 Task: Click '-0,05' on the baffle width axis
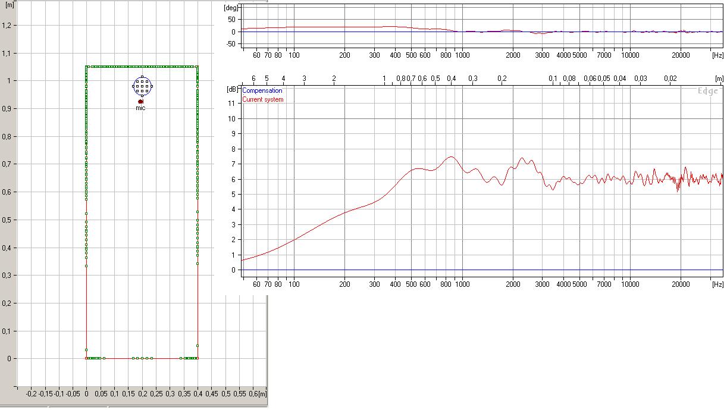[73, 394]
